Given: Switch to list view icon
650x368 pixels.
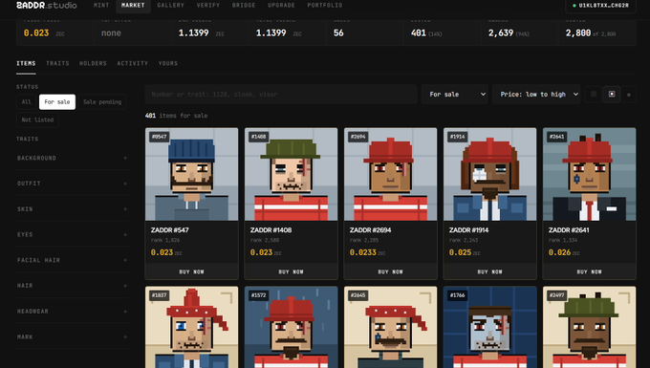Looking at the screenshot, I should coord(628,95).
